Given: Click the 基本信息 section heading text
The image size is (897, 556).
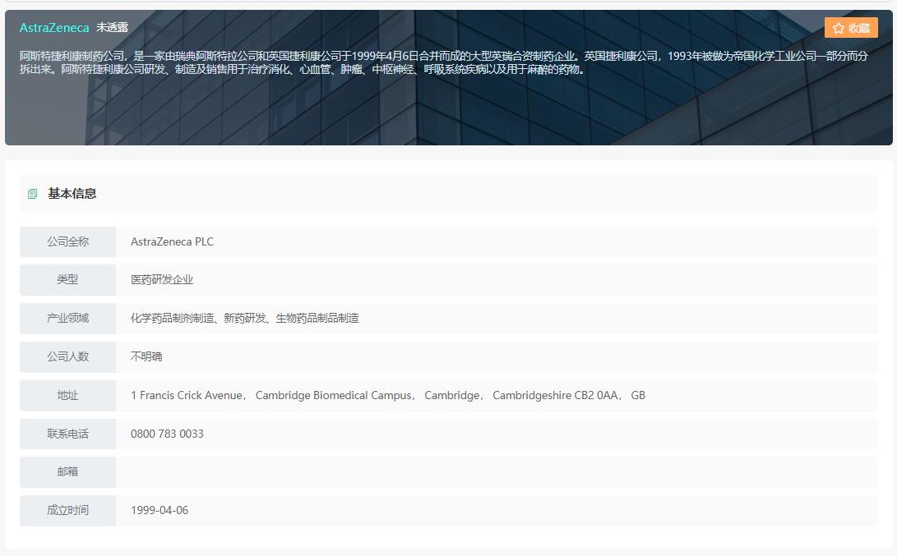Looking at the screenshot, I should (x=72, y=194).
